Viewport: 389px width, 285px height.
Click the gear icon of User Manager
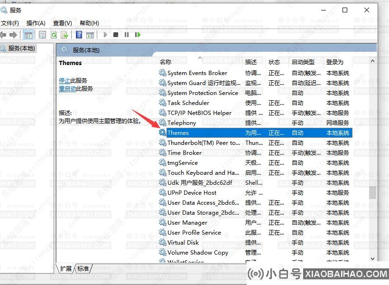(x=163, y=222)
